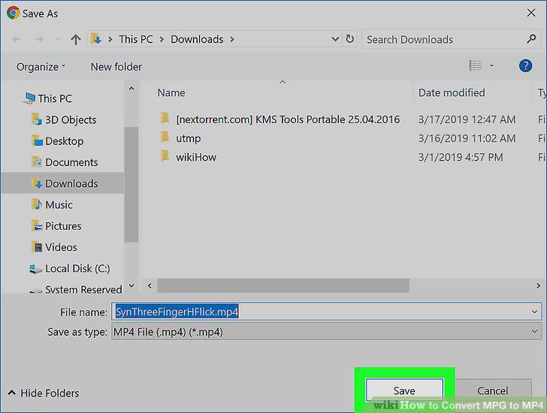The height and width of the screenshot is (413, 547).
Task: Open Videos in the sidebar
Action: [x=61, y=248]
